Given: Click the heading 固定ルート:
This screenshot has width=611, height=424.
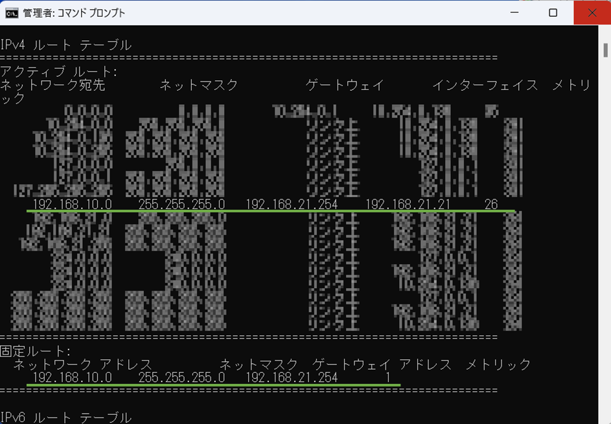Looking at the screenshot, I should coord(35,351).
